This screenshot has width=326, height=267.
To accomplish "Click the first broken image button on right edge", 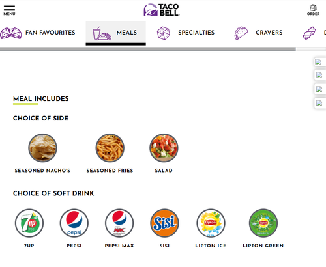I will click(319, 63).
